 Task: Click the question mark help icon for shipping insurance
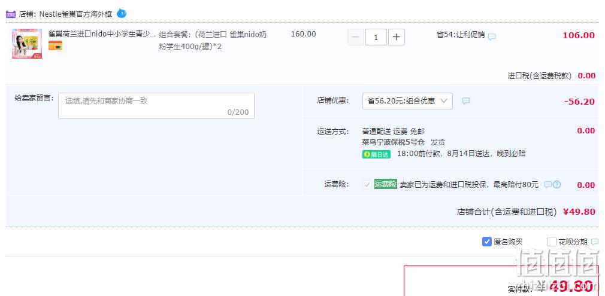tap(556, 185)
